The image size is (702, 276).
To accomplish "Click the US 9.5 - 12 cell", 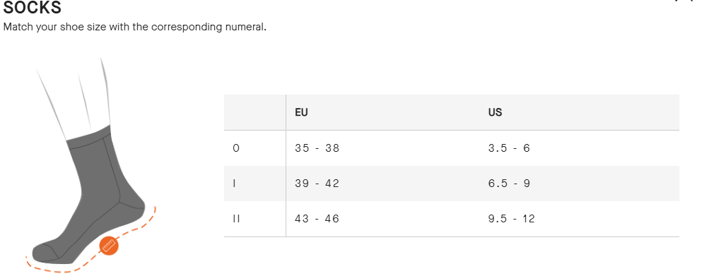I will 512,219.
